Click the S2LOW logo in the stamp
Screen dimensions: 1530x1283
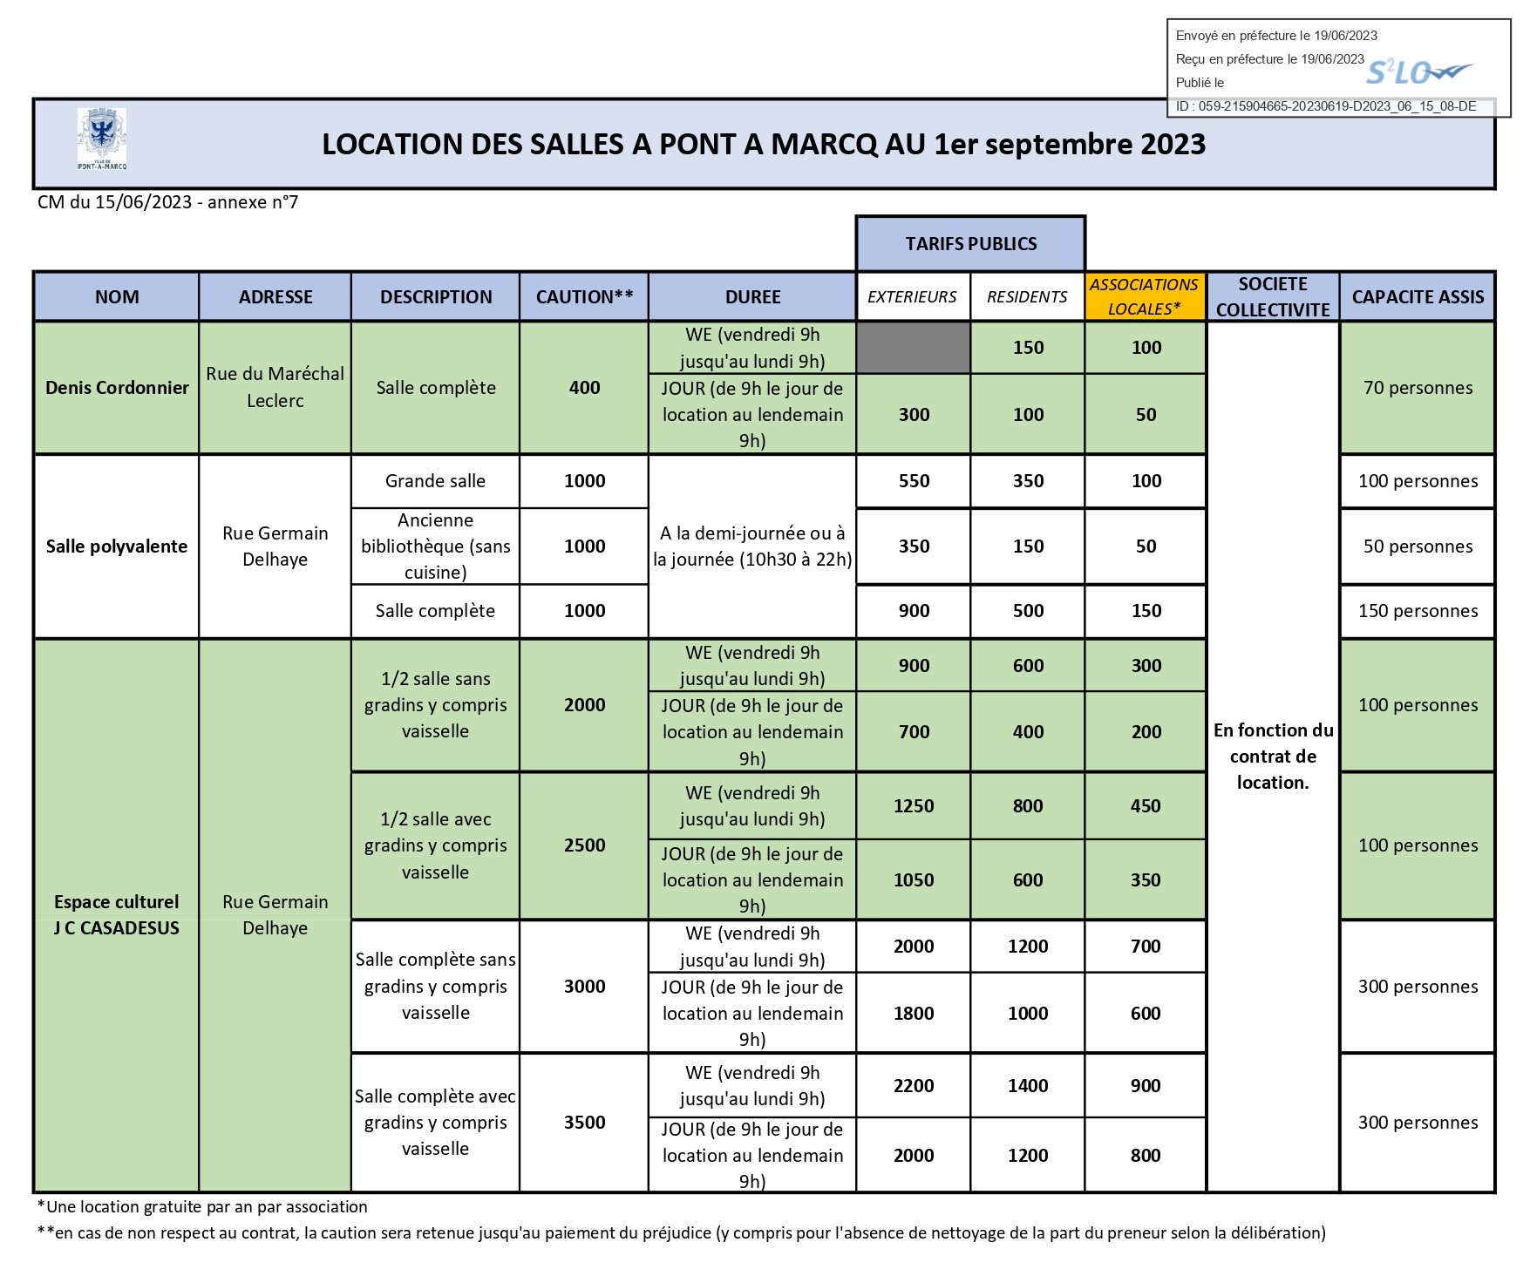click(1418, 71)
